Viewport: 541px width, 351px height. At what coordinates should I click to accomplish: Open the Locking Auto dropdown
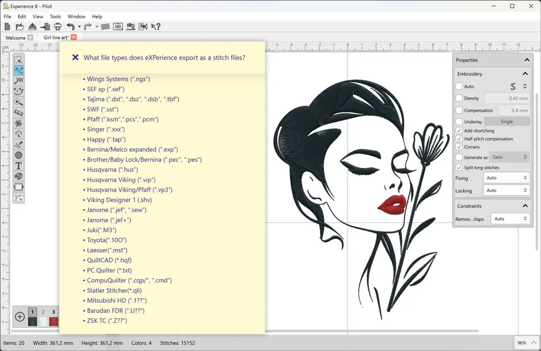click(506, 190)
